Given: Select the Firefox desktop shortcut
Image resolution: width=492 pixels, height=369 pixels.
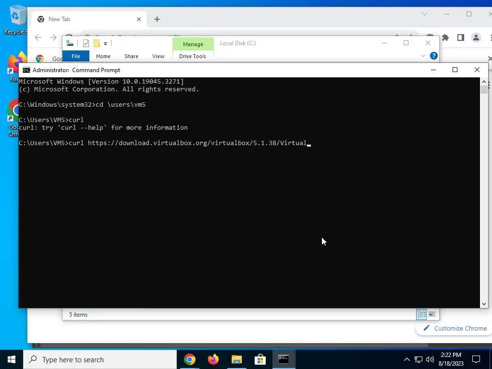Looking at the screenshot, I should [15, 67].
